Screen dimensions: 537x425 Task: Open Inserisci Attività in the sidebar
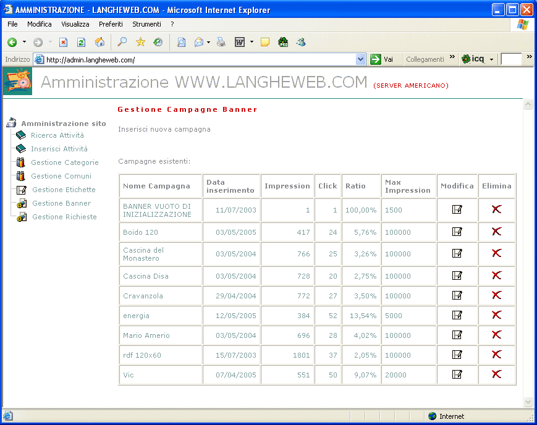(59, 149)
